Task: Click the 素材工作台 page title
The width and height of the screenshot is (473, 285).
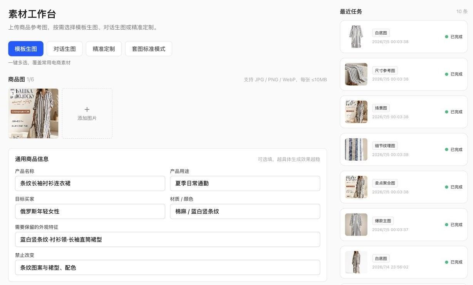Action: (32, 14)
